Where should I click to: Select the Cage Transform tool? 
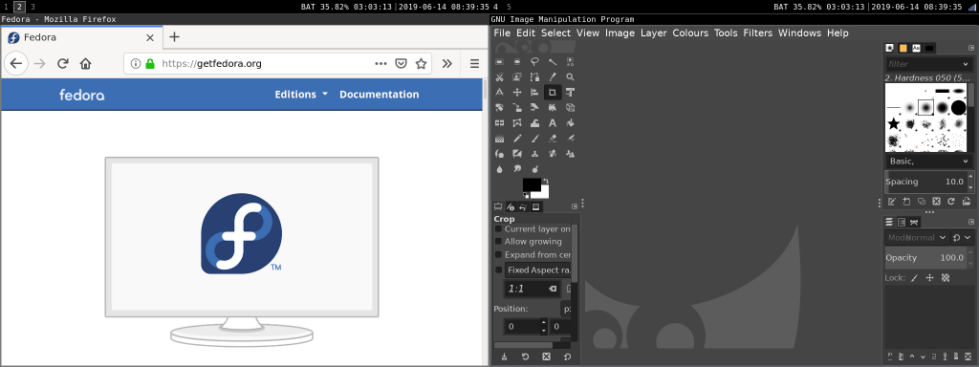click(x=517, y=123)
